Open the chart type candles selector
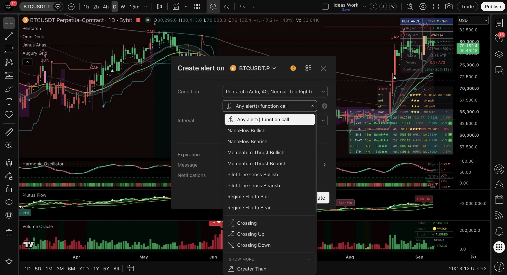This screenshot has height=275, width=507. [x=160, y=7]
